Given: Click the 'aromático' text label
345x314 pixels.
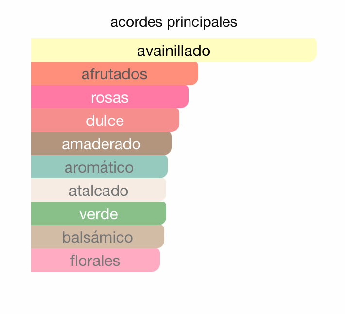Looking at the screenshot, I should (99, 167).
